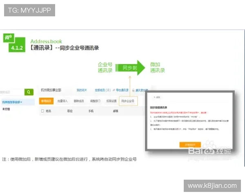The width and height of the screenshot is (245, 196).
Task: Click the 同步企业号 button
Action: (x=128, y=101)
